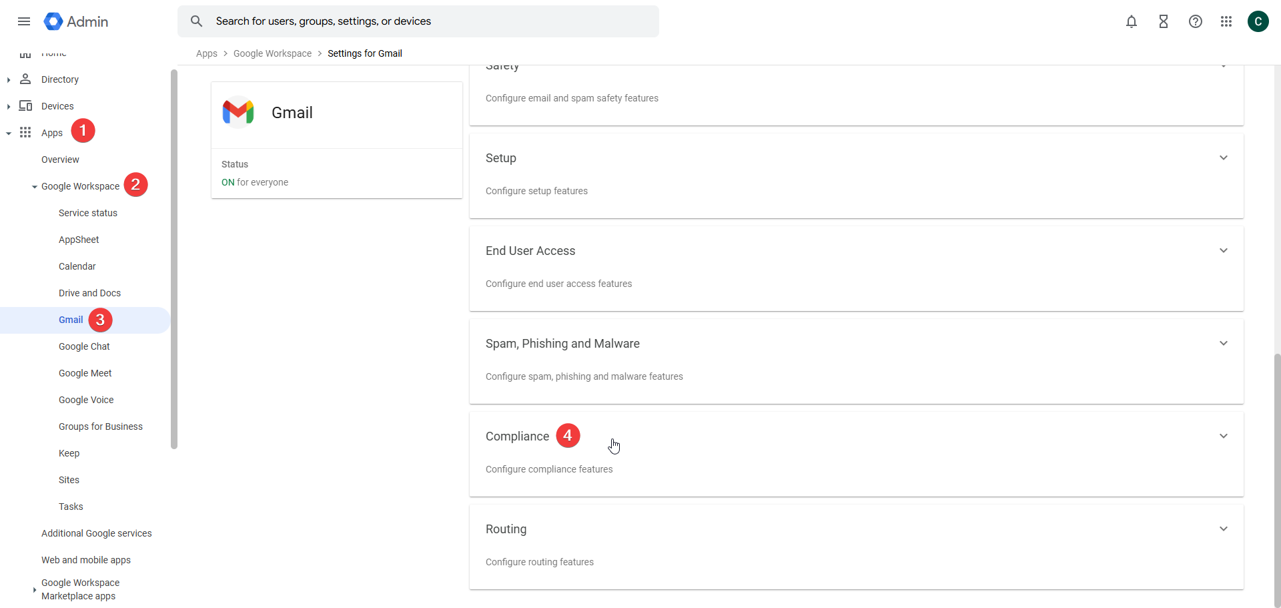Expand the Directory sidebar arrow

8,80
